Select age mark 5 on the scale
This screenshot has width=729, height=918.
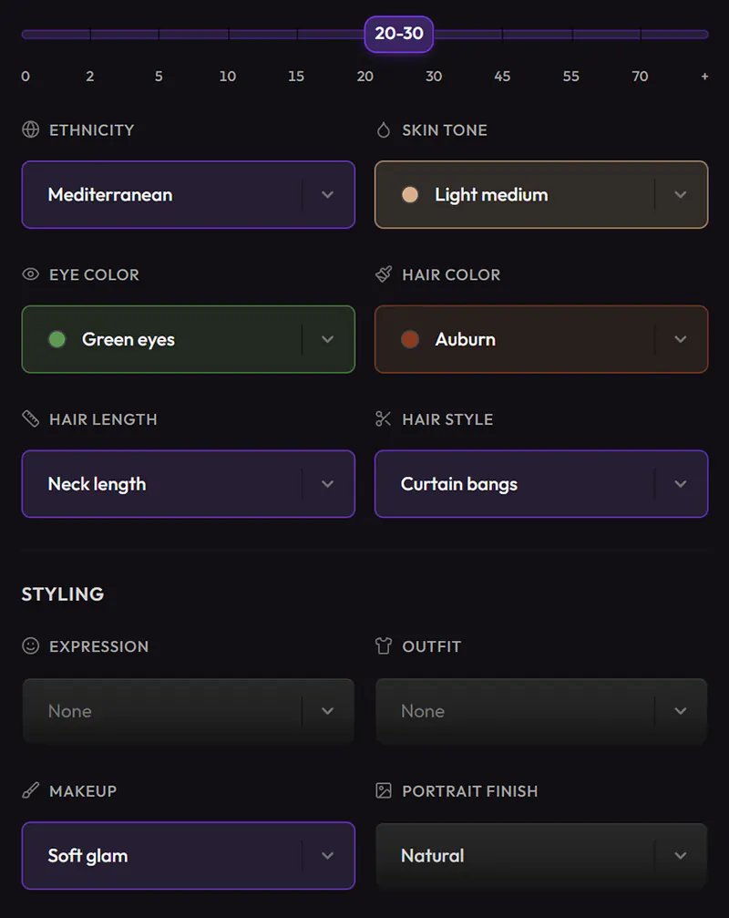159,76
